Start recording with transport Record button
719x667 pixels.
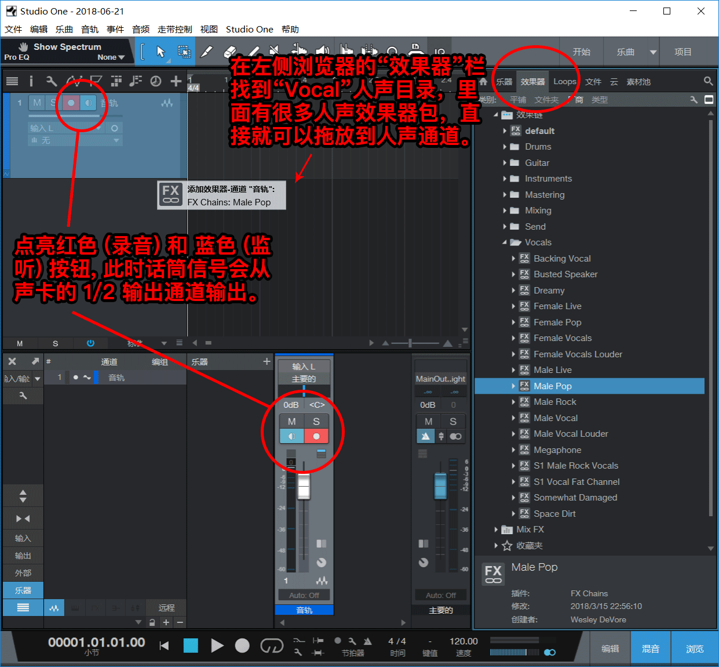242,646
